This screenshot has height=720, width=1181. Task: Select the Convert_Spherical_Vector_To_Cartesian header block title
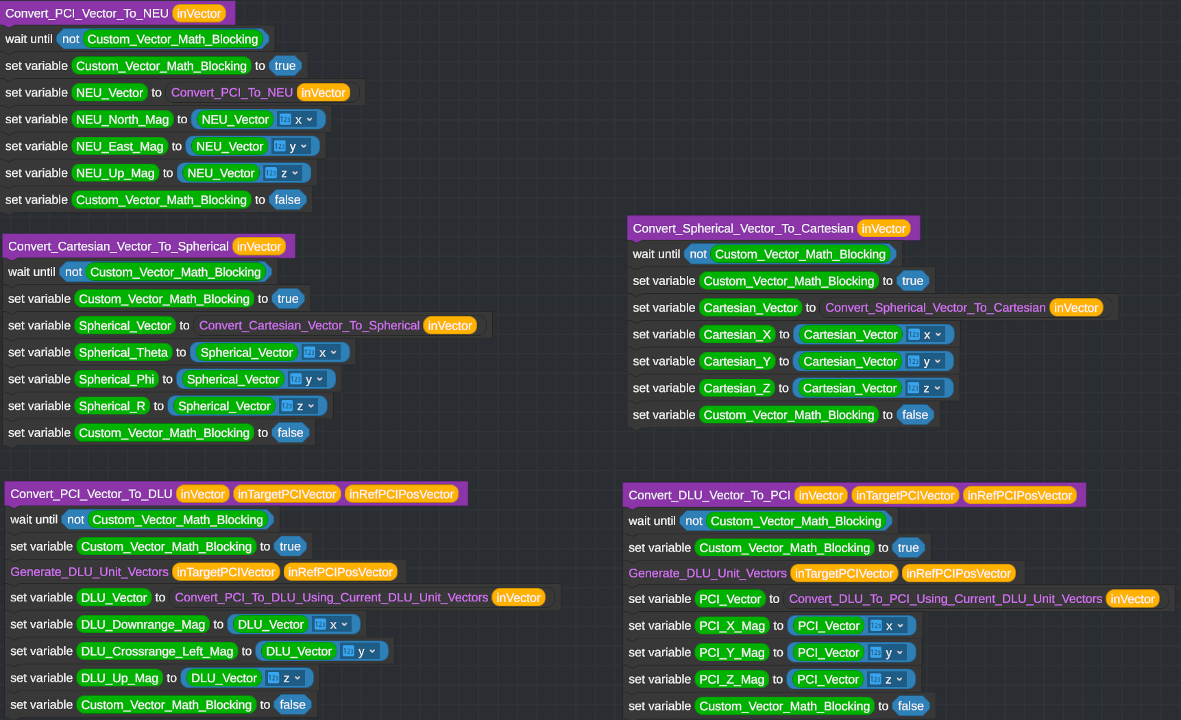pyautogui.click(x=743, y=229)
